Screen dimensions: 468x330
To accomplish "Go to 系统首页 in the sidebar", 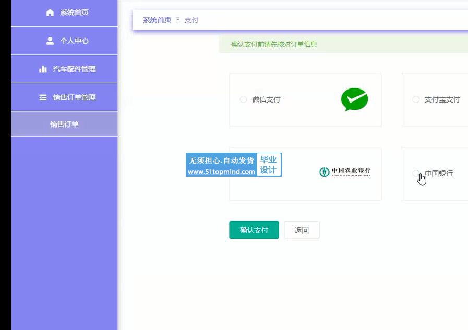I will coord(74,12).
